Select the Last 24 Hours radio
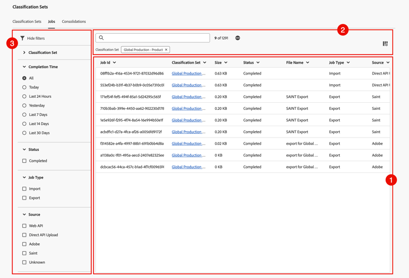 [24, 96]
